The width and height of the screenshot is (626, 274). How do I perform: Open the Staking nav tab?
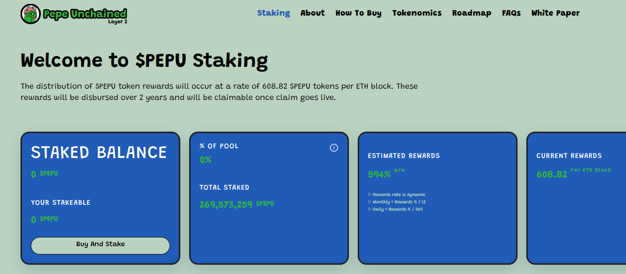(273, 13)
